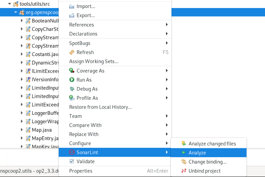Expand the Costanti.java tree item
The width and height of the screenshot is (265, 177).
click(22, 54)
